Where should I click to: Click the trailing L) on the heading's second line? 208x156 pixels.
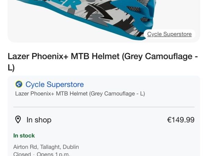pos(11,68)
